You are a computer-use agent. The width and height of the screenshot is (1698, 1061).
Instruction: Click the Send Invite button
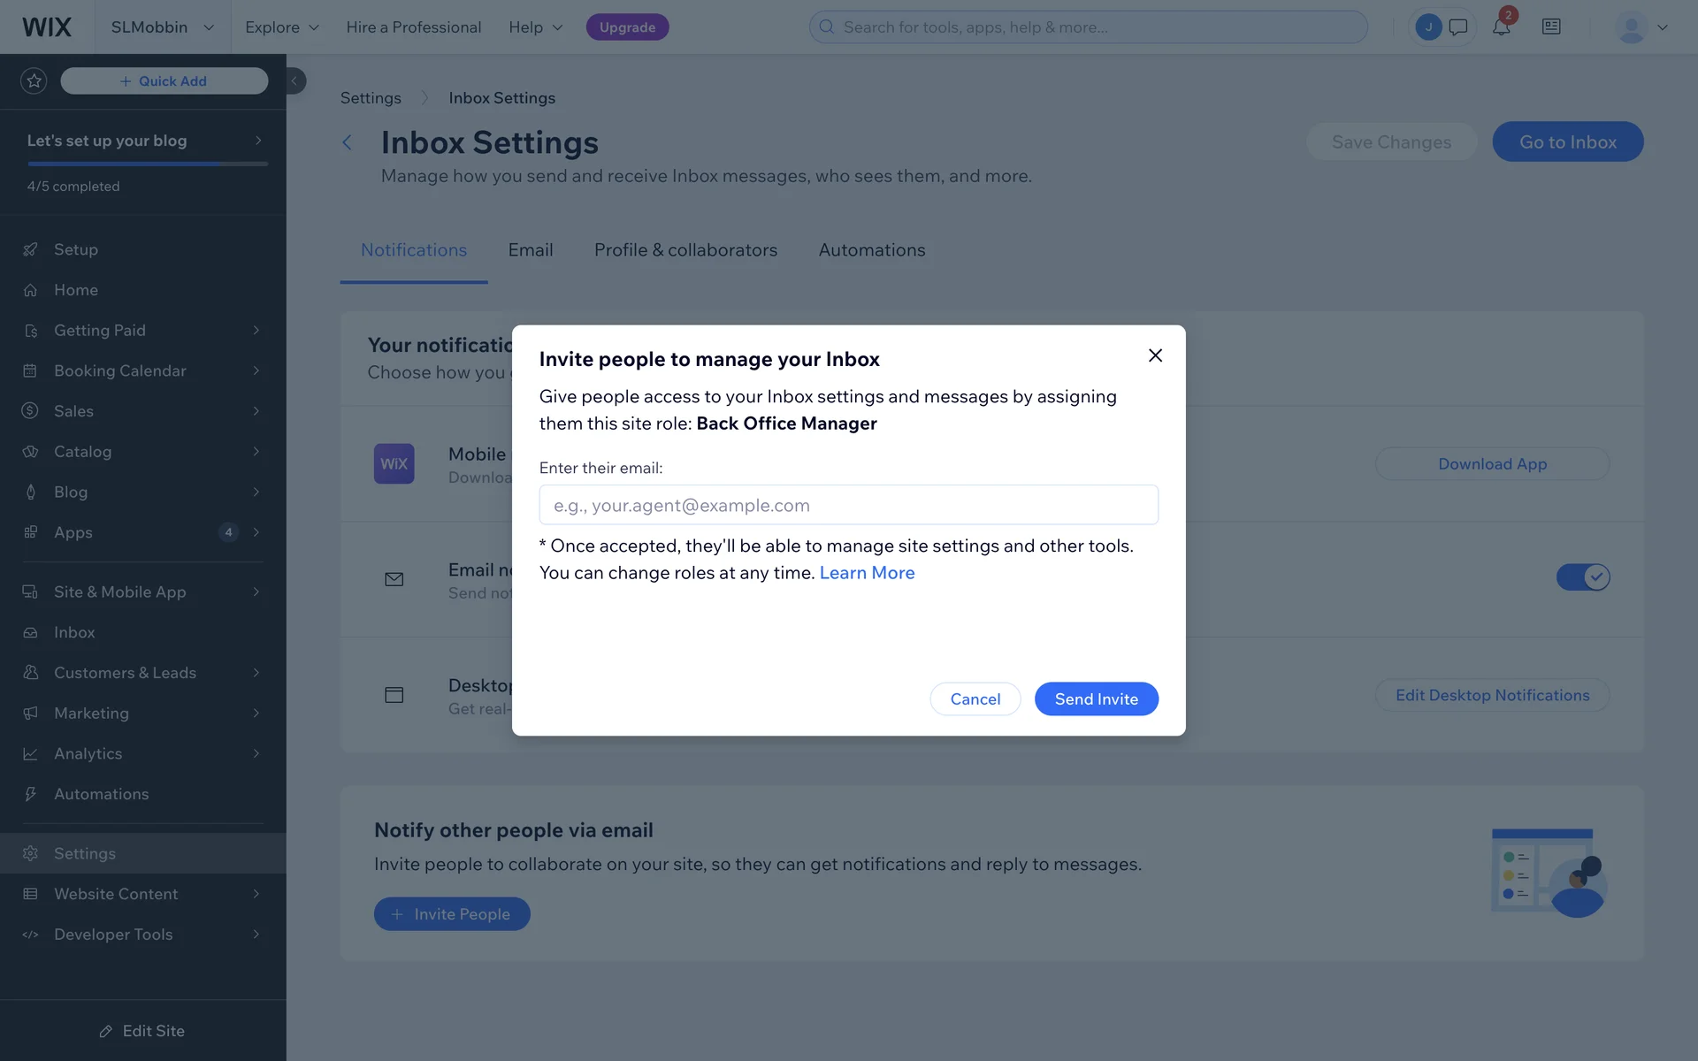pos(1096,699)
